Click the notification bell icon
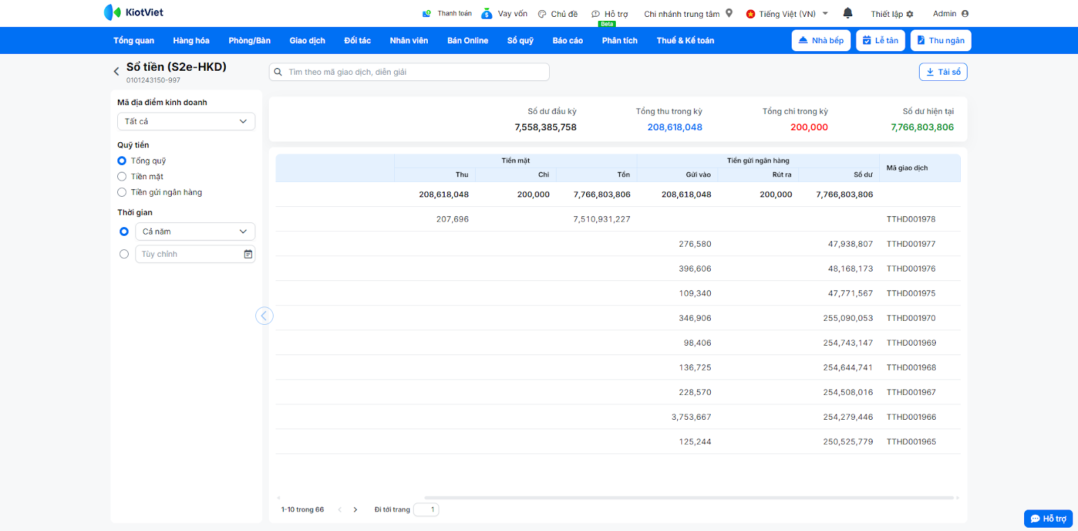 pyautogui.click(x=848, y=13)
